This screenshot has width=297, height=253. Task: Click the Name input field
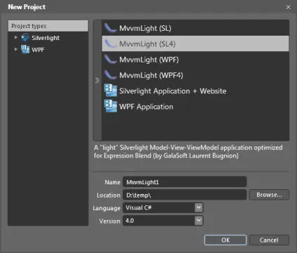pos(184,182)
